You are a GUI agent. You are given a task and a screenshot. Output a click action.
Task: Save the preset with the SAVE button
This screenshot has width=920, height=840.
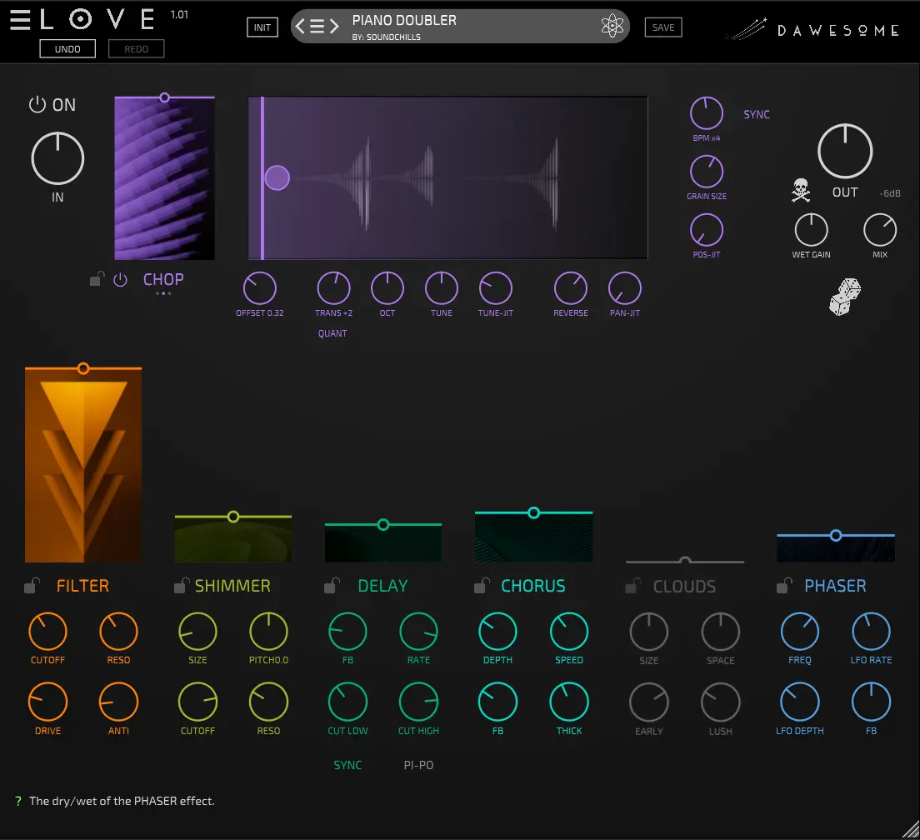(x=663, y=27)
